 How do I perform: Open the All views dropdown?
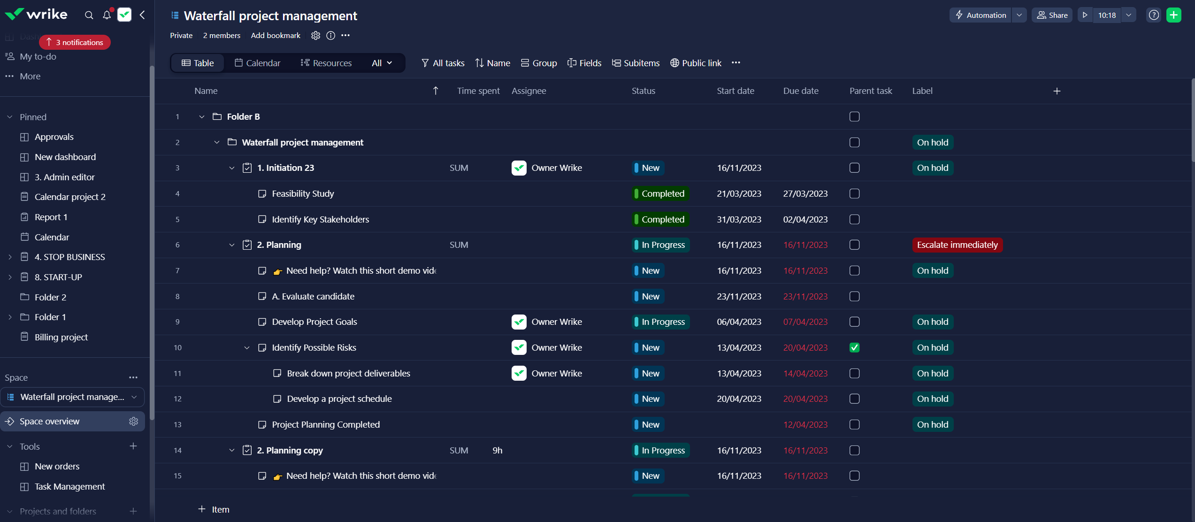[382, 63]
